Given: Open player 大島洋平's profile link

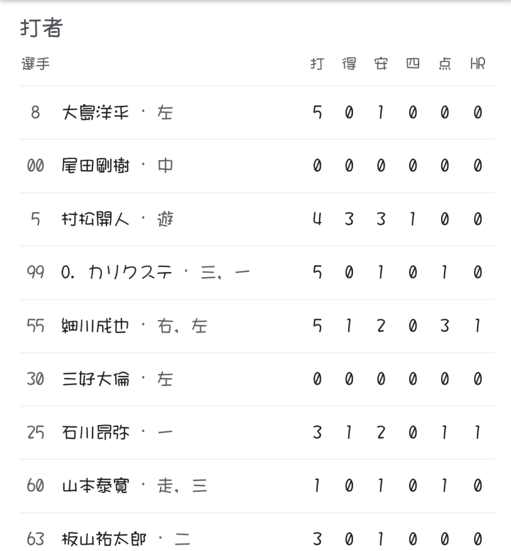Looking at the screenshot, I should (x=96, y=113).
